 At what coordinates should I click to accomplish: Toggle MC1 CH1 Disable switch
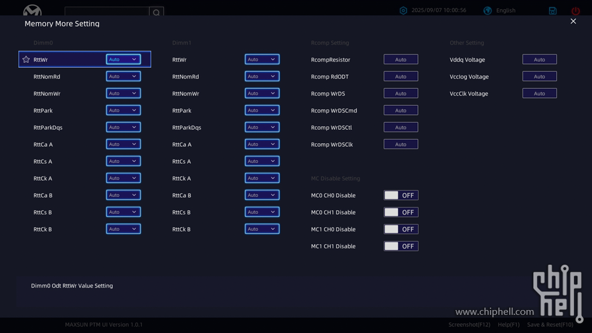tap(401, 246)
